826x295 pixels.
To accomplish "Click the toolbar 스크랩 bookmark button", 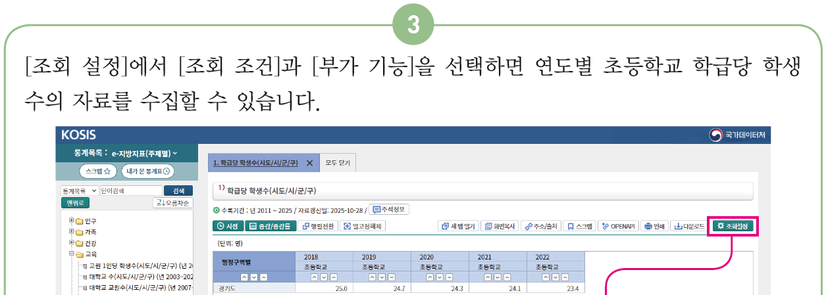I will [x=580, y=226].
